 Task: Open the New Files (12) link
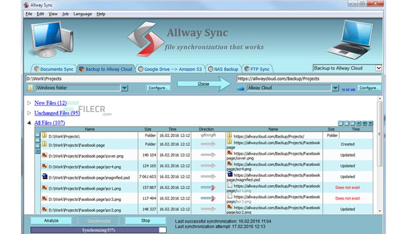[x=50, y=103]
